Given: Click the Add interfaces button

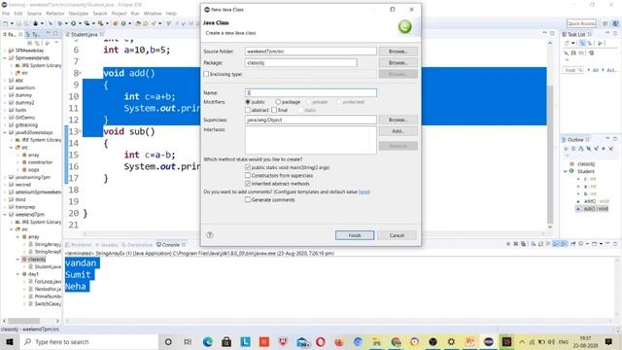Looking at the screenshot, I should coord(397,131).
